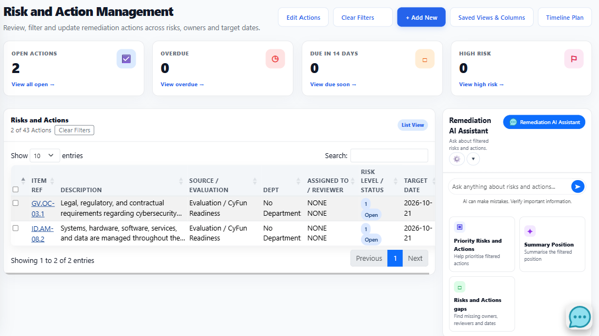Open the View overdue link
This screenshot has height=336, width=599.
point(182,85)
